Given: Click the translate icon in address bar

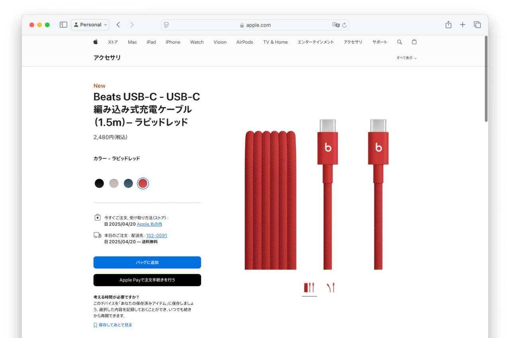Looking at the screenshot, I should (x=336, y=25).
